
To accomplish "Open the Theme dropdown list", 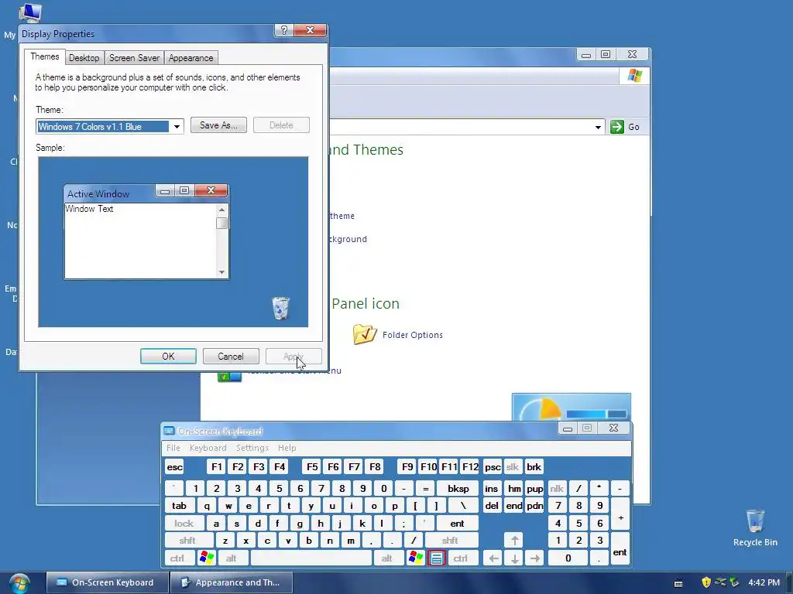I will (177, 126).
